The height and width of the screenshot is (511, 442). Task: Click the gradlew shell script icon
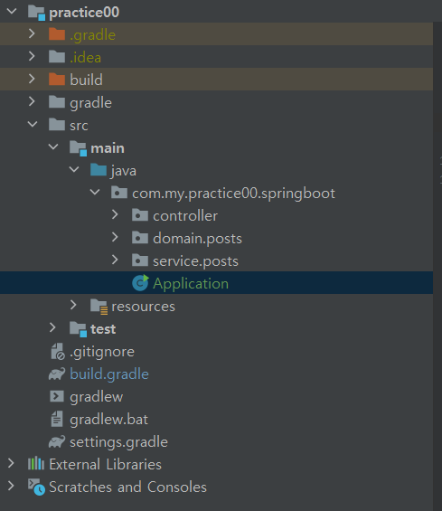(57, 396)
